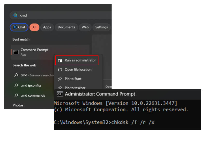
Task: Select Pin to taskbar option
Action: click(78, 87)
